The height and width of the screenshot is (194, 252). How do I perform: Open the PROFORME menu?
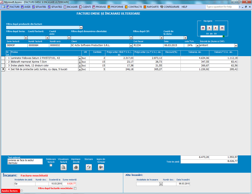tap(116, 7)
